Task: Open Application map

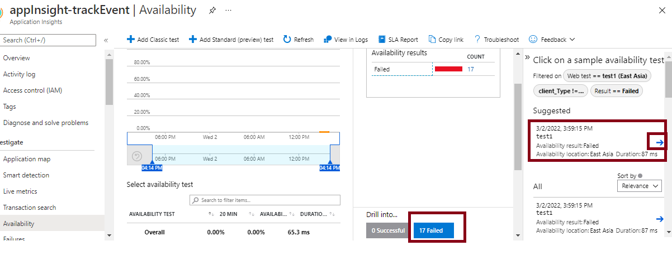Action: pos(27,159)
